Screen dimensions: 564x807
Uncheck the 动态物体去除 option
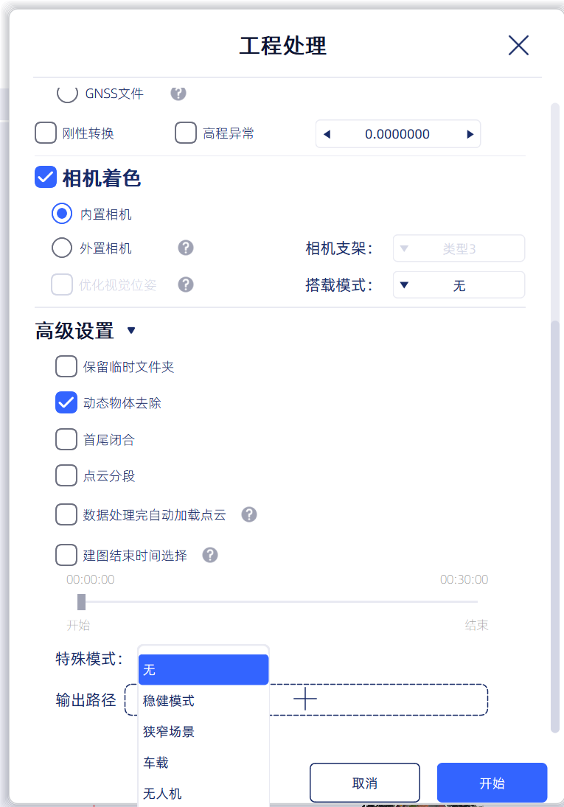point(66,402)
